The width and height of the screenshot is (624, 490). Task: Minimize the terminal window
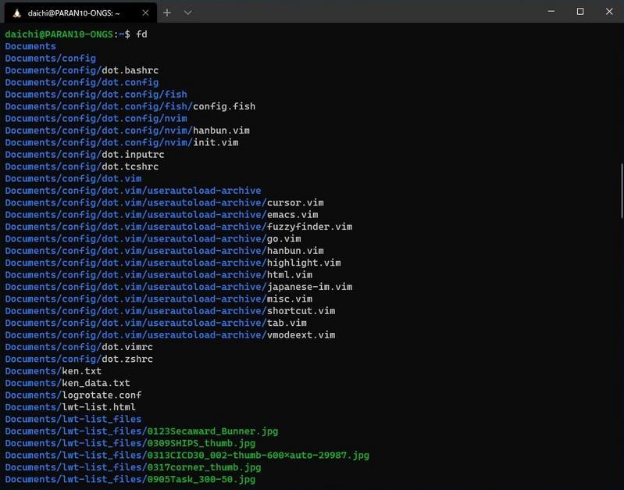coord(551,12)
